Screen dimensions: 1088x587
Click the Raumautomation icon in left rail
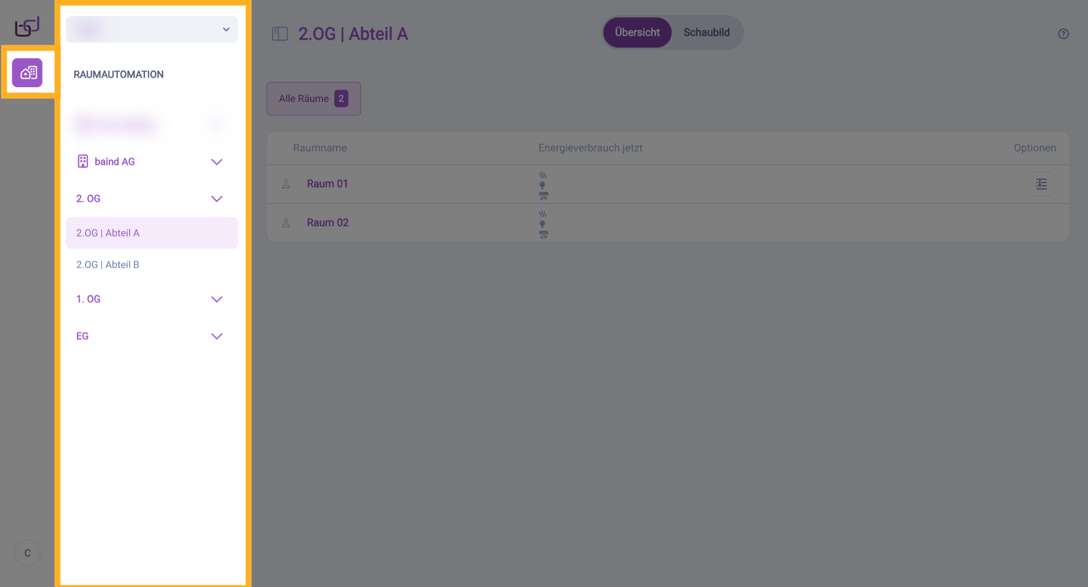(x=27, y=72)
